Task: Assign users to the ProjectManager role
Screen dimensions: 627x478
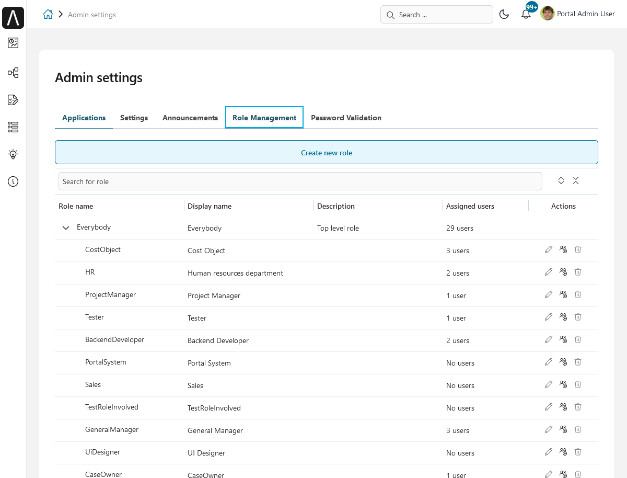Action: 563,294
